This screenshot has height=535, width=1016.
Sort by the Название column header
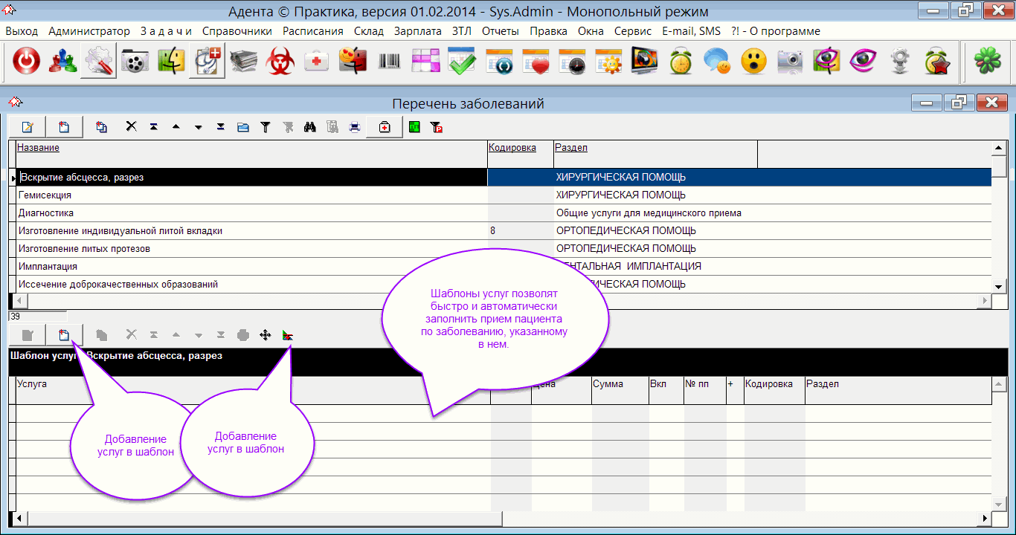[x=39, y=148]
